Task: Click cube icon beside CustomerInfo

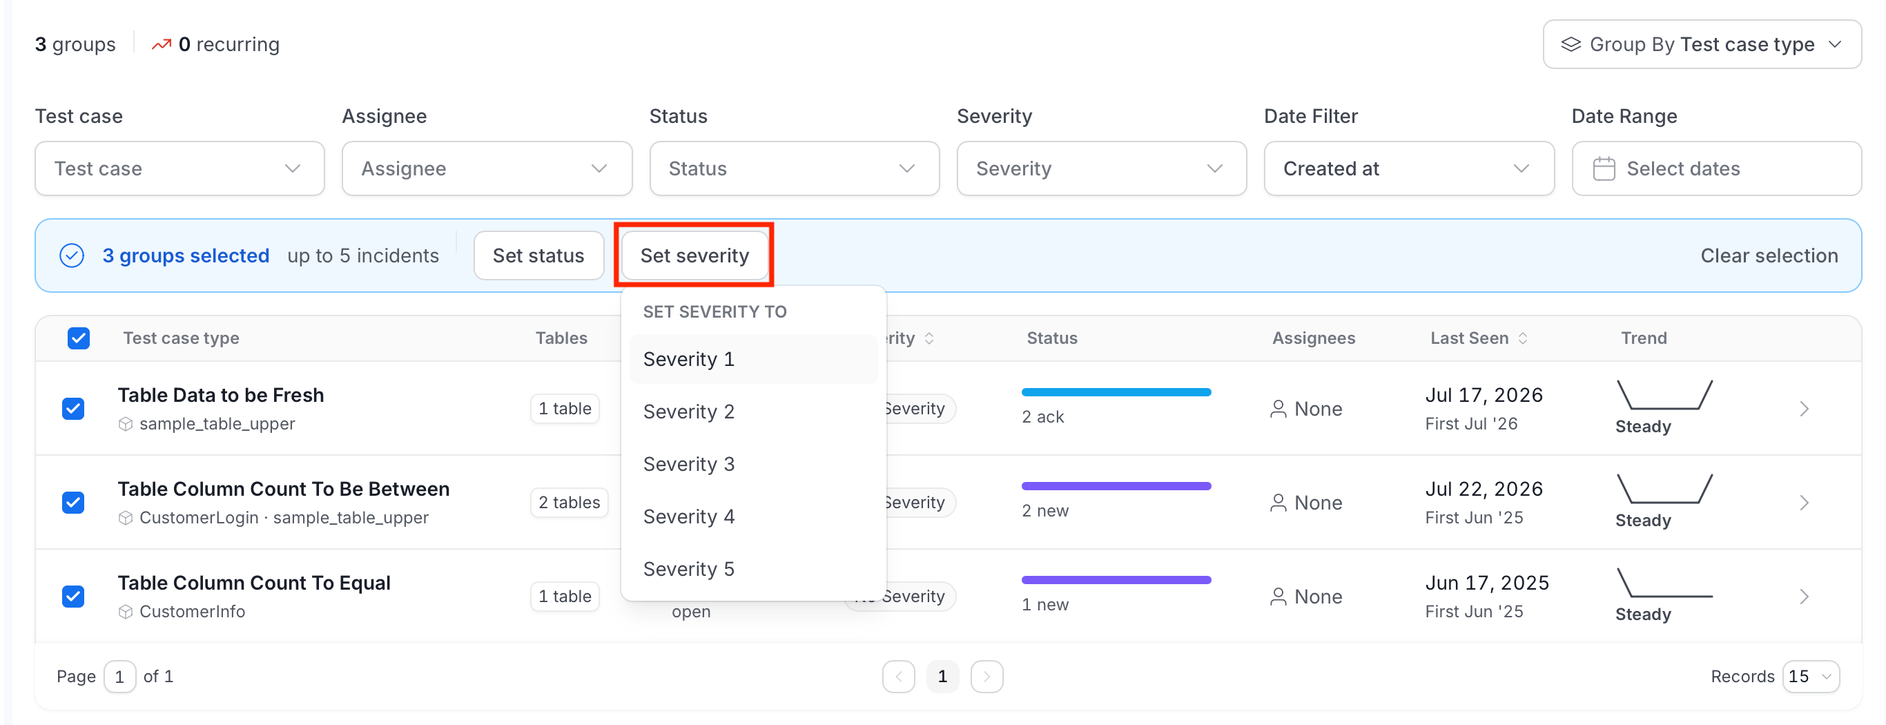Action: tap(126, 612)
